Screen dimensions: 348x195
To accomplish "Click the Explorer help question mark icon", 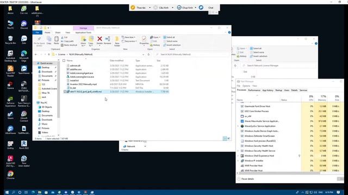I will coord(229,32).
